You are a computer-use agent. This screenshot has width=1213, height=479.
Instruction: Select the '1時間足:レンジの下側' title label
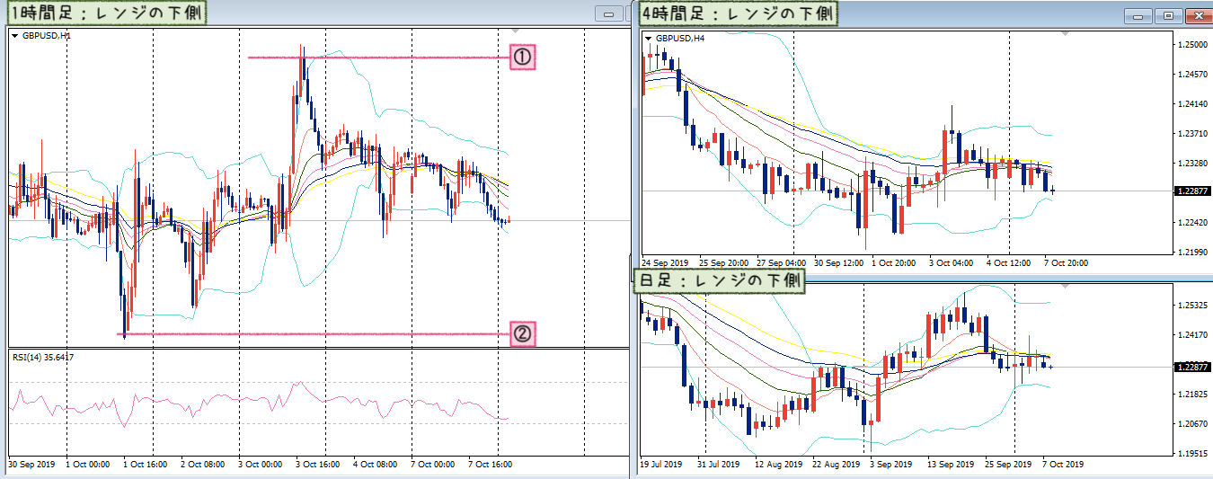click(105, 13)
